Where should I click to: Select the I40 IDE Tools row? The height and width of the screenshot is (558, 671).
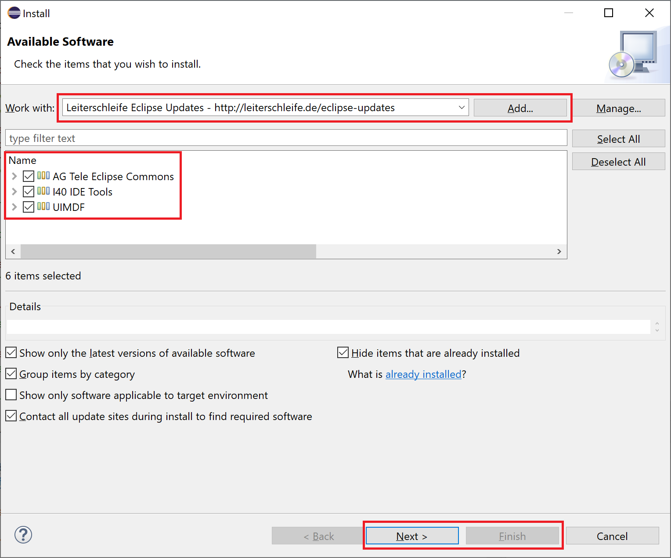pyautogui.click(x=83, y=192)
